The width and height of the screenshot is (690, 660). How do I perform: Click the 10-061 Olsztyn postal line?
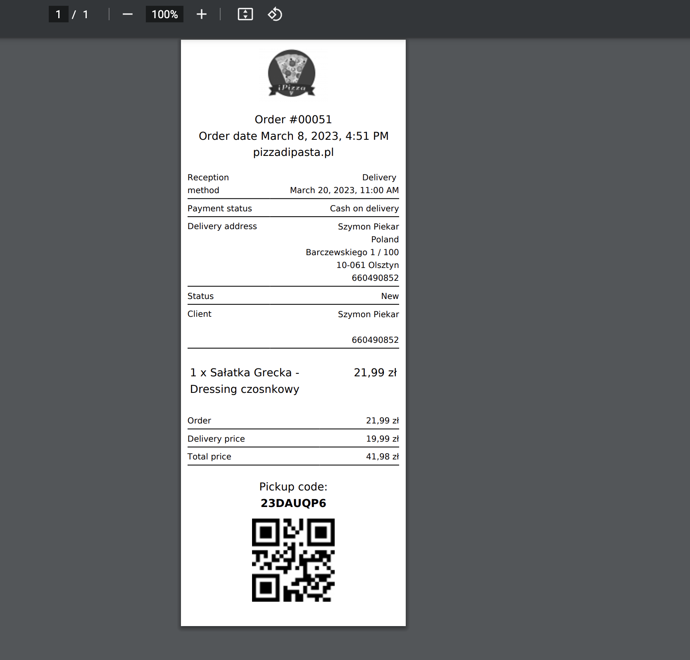click(x=367, y=265)
